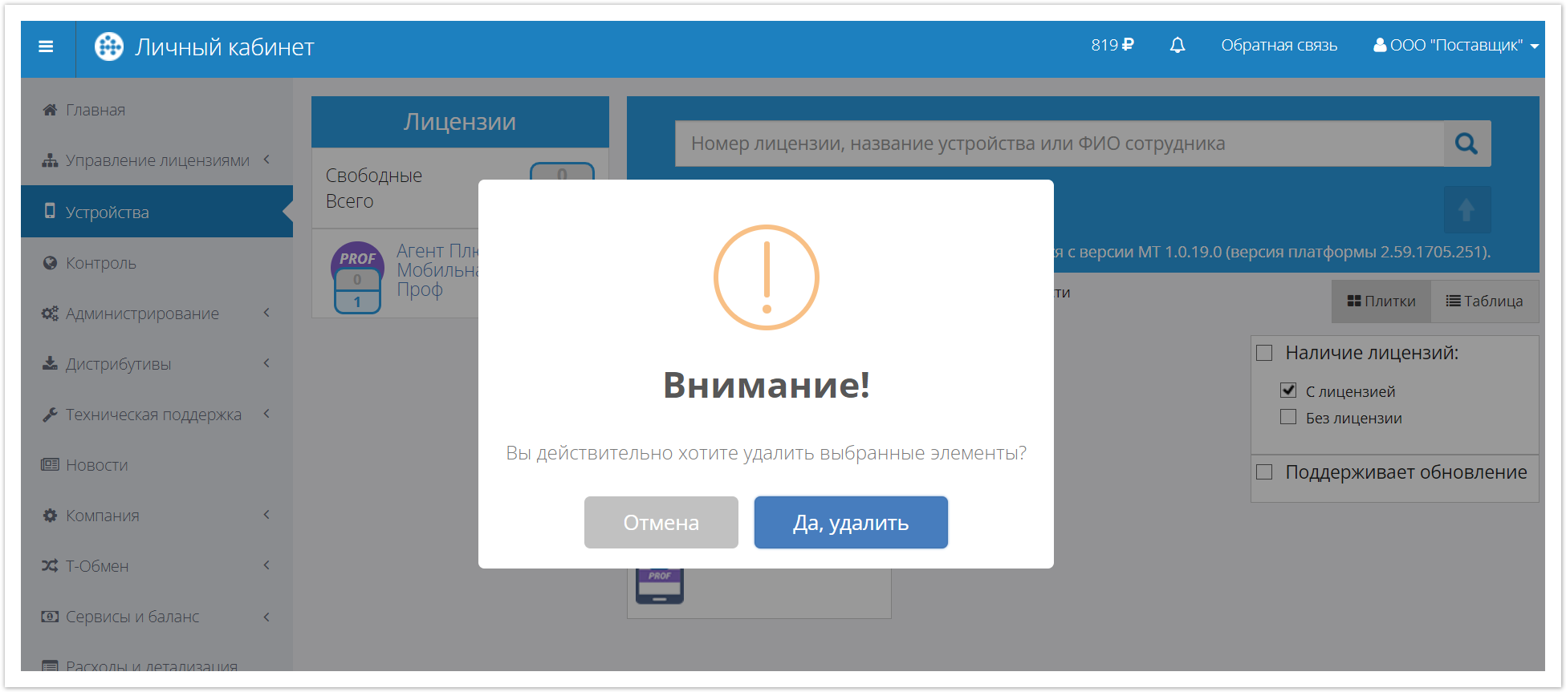Click the PROF device thumbnail
The image size is (1566, 692).
tap(659, 585)
